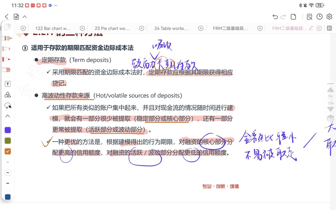This screenshot has height=210, width=336.
Task: Select the fountain pen tool
Action: tap(8, 38)
